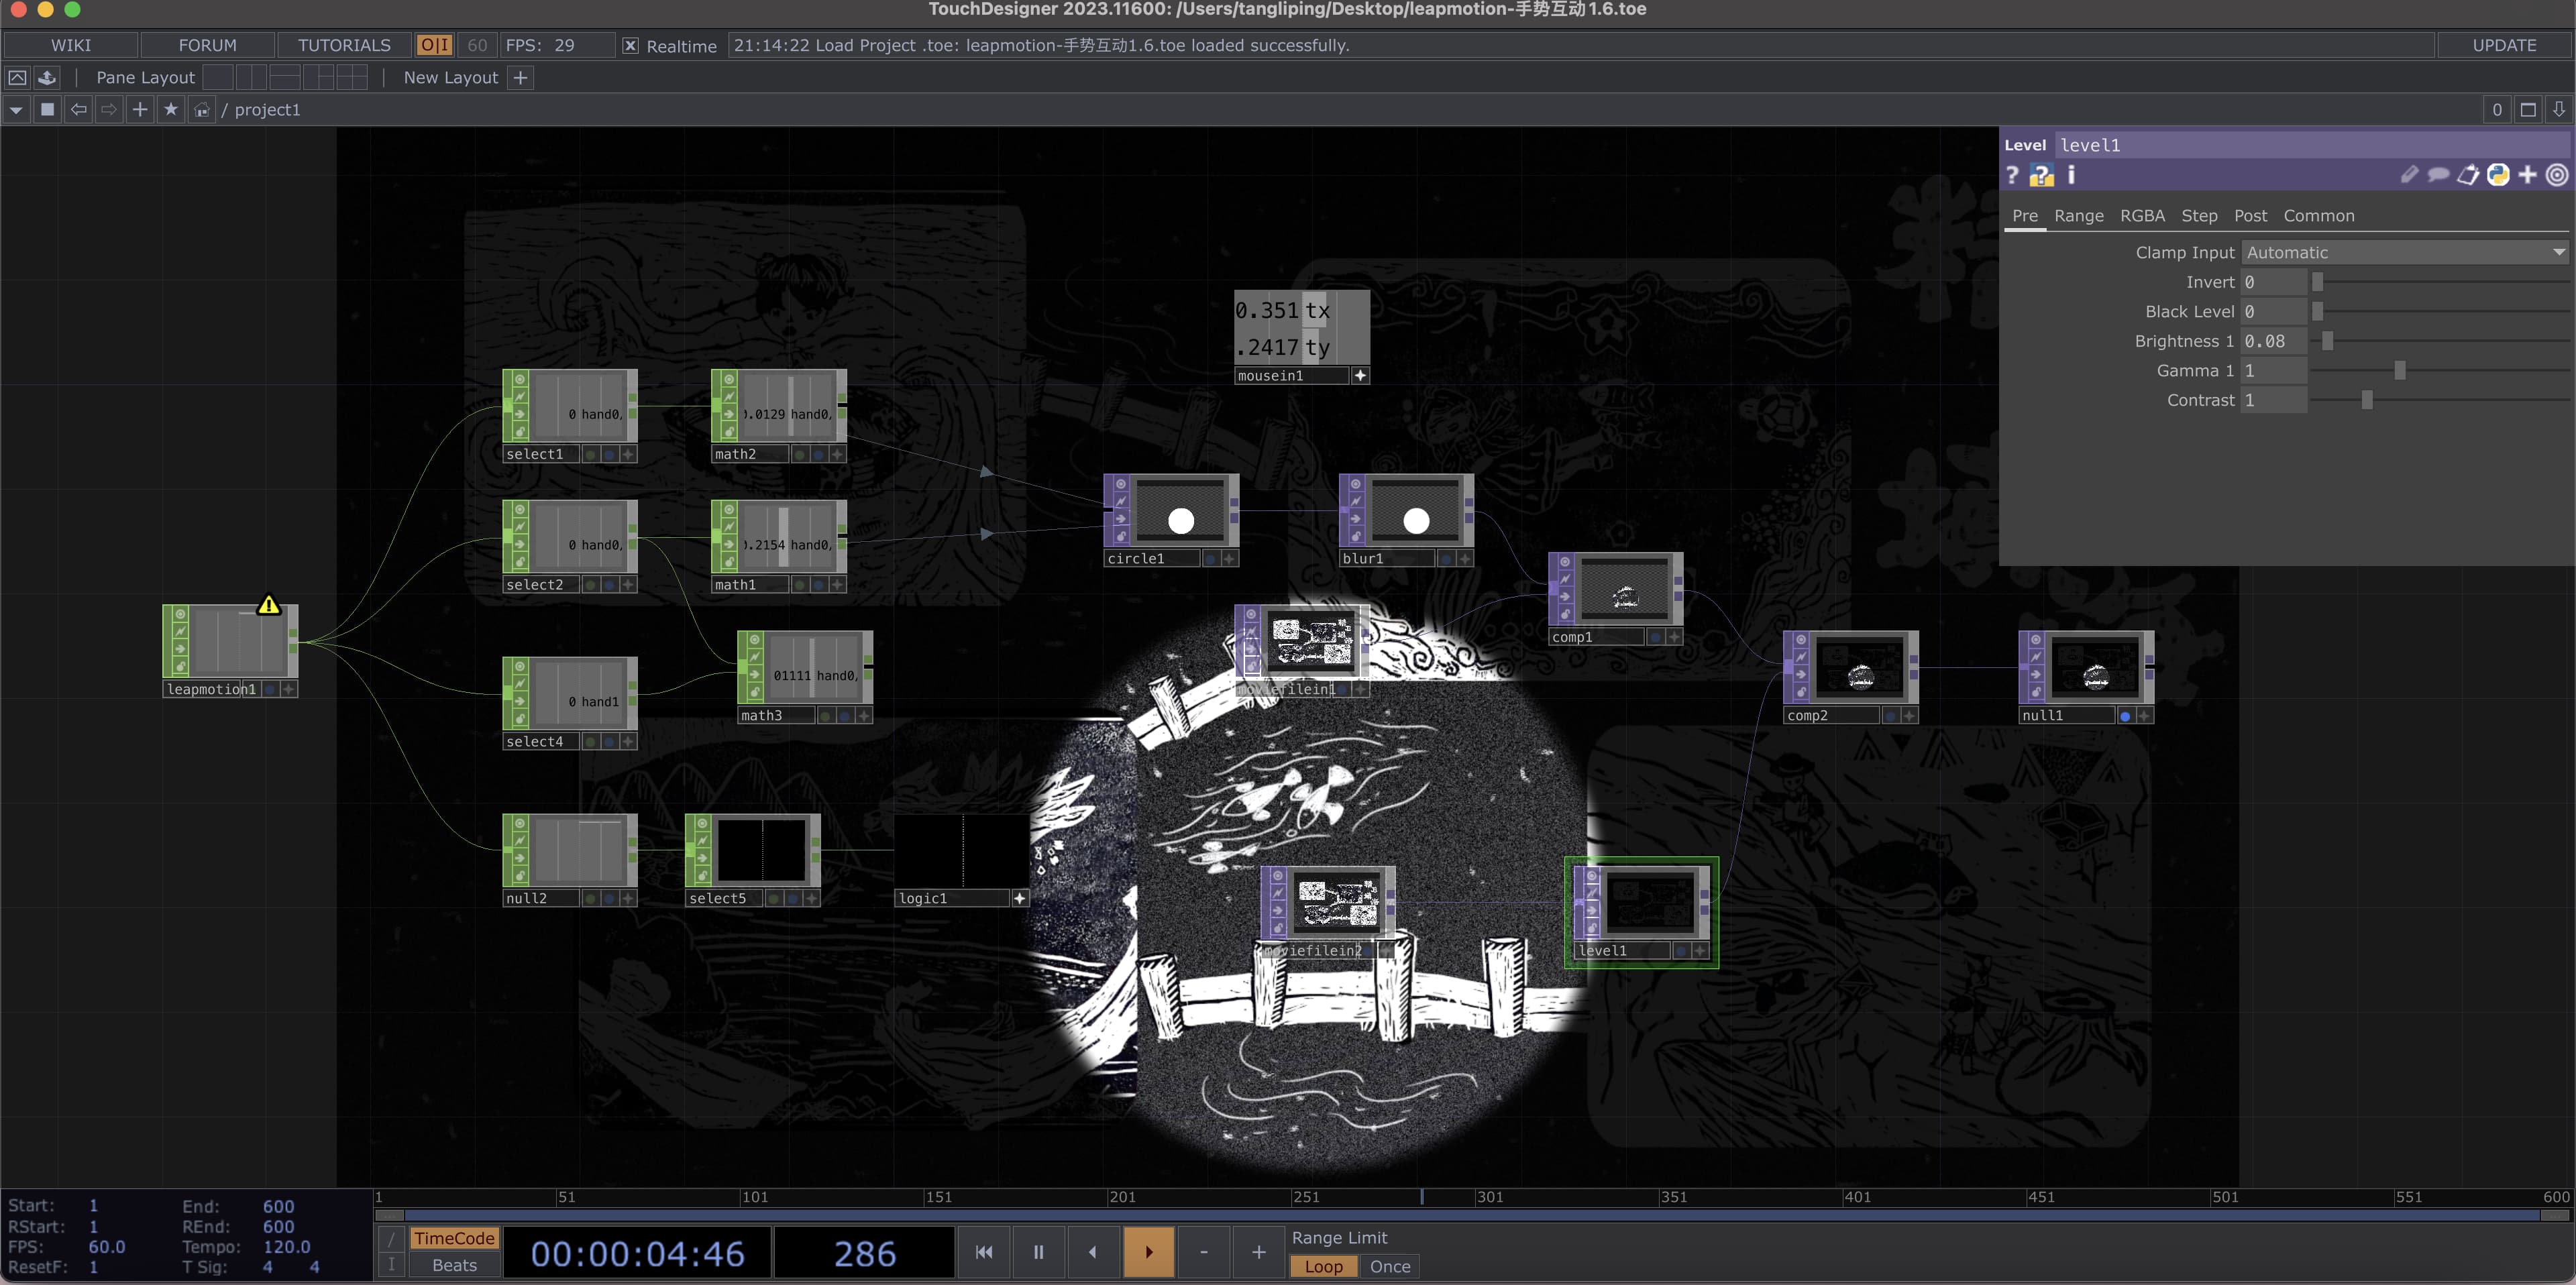Open the comment speech bubble icon
The image size is (2576, 1285).
pos(2438,175)
